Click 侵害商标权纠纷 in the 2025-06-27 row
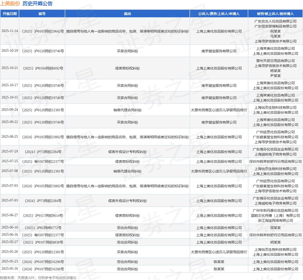 127,215
